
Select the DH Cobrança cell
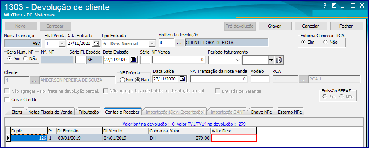pyautogui.click(x=159, y=138)
